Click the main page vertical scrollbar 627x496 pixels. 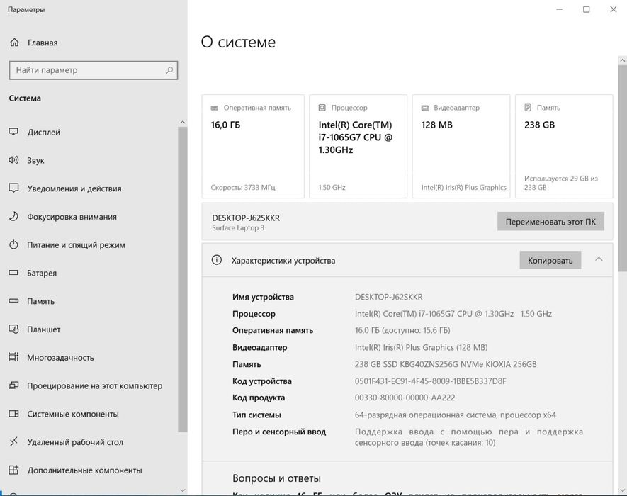click(x=622, y=170)
